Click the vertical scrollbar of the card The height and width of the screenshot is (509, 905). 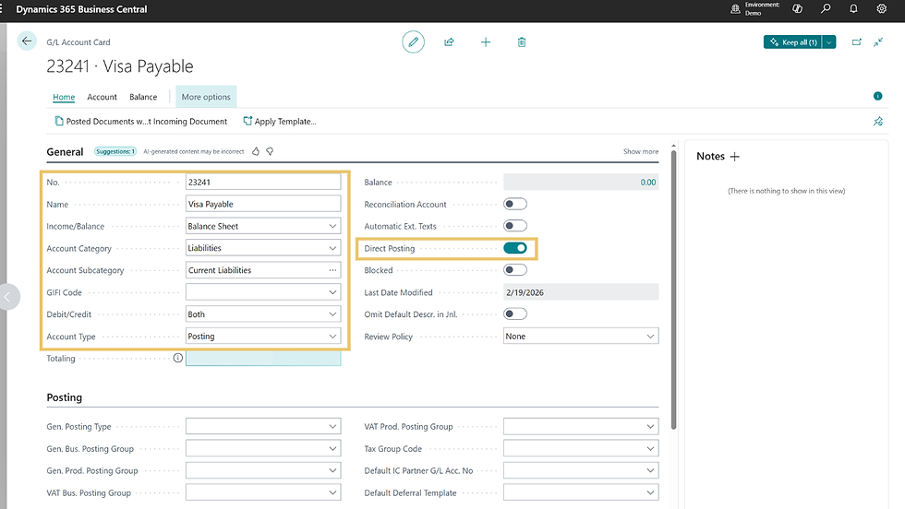point(673,289)
